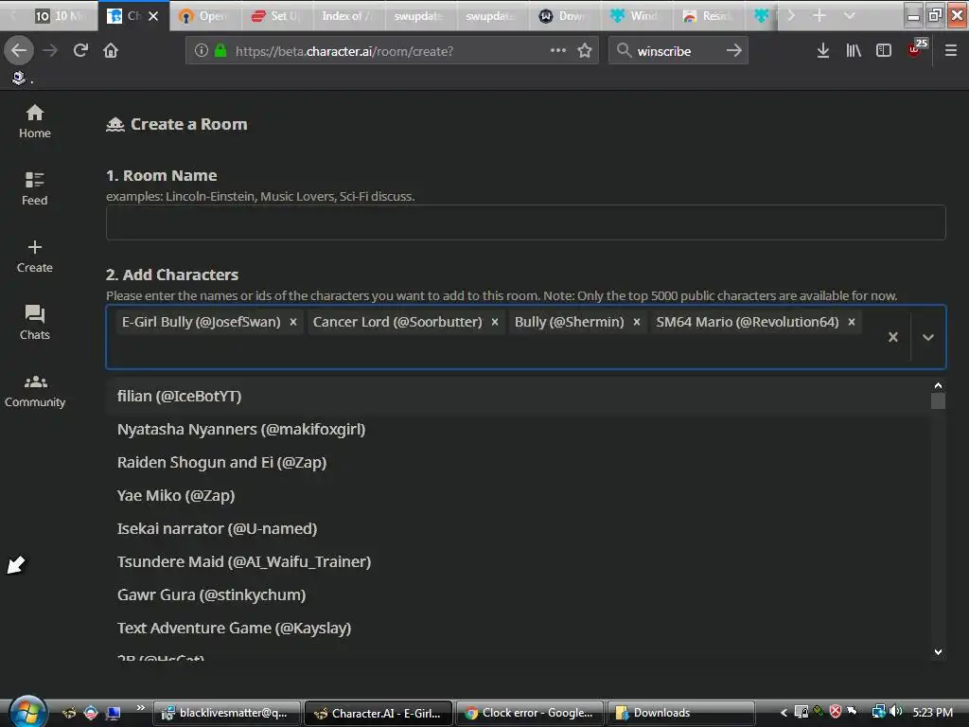Go back with the browser back arrow

(19, 51)
